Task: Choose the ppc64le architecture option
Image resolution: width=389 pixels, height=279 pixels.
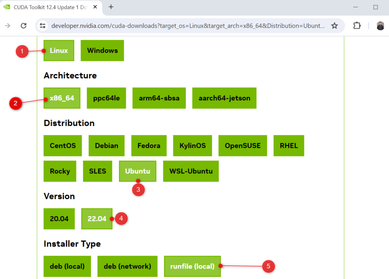Action: [x=106, y=98]
